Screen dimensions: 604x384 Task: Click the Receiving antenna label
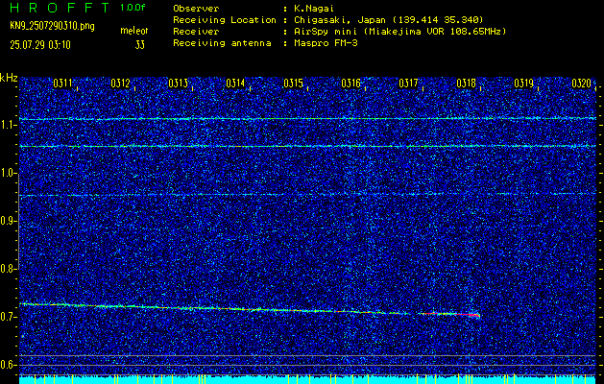pyautogui.click(x=222, y=43)
